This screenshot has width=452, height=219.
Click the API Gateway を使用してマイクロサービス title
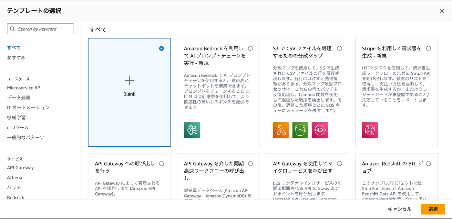303,167
